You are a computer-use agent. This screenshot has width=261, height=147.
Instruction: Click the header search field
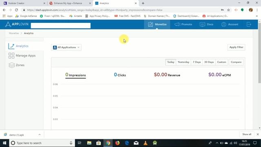point(61,25)
